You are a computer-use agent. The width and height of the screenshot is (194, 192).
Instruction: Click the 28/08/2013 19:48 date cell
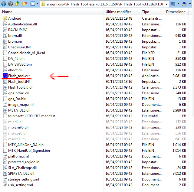[x=119, y=18]
